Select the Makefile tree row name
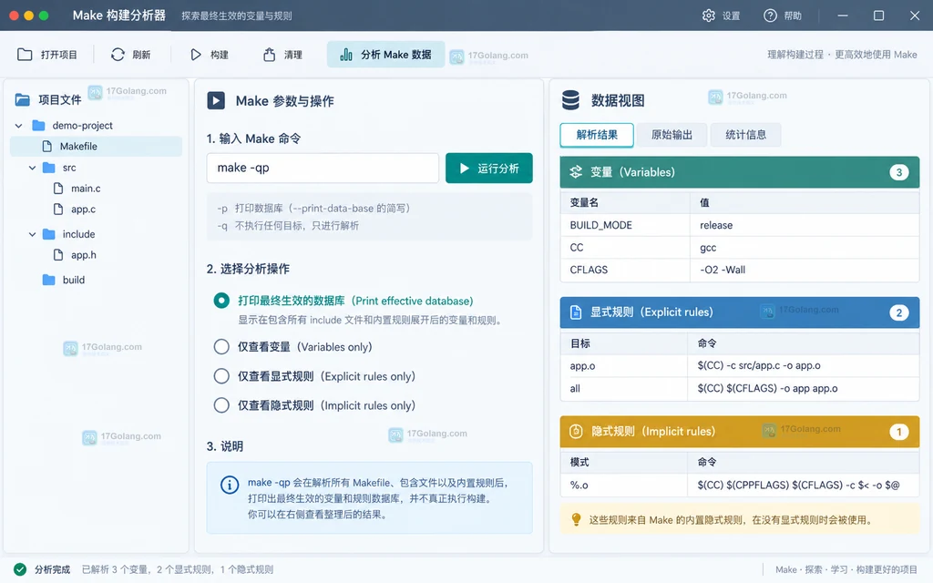Image resolution: width=933 pixels, height=583 pixels. click(x=78, y=147)
